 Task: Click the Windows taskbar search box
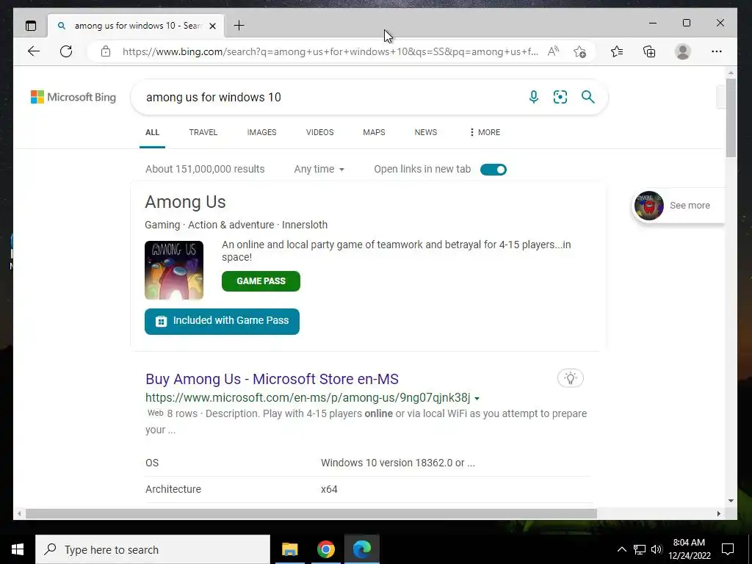(x=153, y=549)
